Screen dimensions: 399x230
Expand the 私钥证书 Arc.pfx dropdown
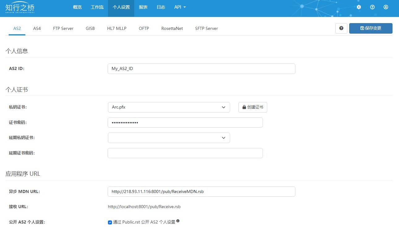[x=169, y=107]
